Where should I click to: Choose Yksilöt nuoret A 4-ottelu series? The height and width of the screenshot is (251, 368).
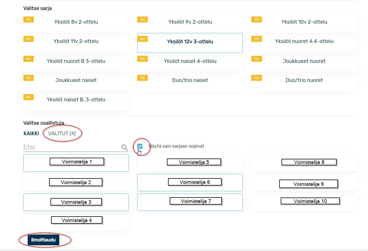click(x=304, y=43)
